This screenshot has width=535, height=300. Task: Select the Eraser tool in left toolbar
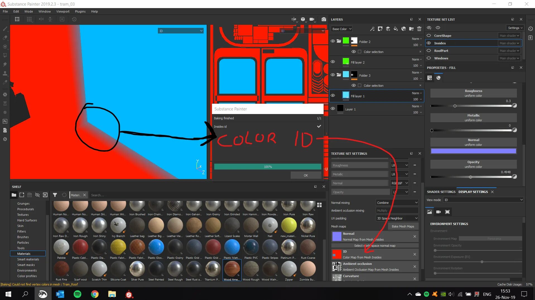coord(5,38)
